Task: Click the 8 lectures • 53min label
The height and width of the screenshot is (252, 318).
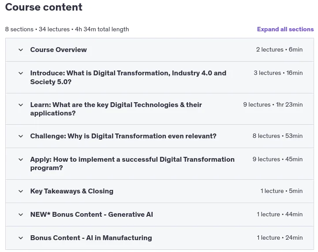Action: coord(277,136)
